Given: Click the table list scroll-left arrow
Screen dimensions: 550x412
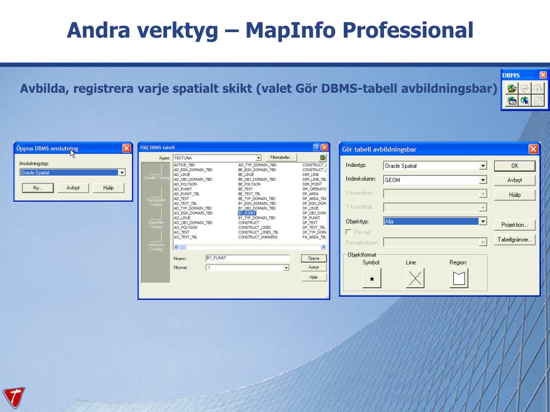Looking at the screenshot, I should click(x=176, y=247).
